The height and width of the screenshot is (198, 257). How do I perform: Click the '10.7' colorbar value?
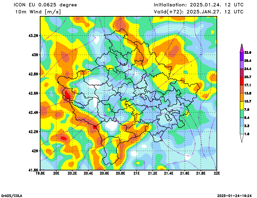248,102
